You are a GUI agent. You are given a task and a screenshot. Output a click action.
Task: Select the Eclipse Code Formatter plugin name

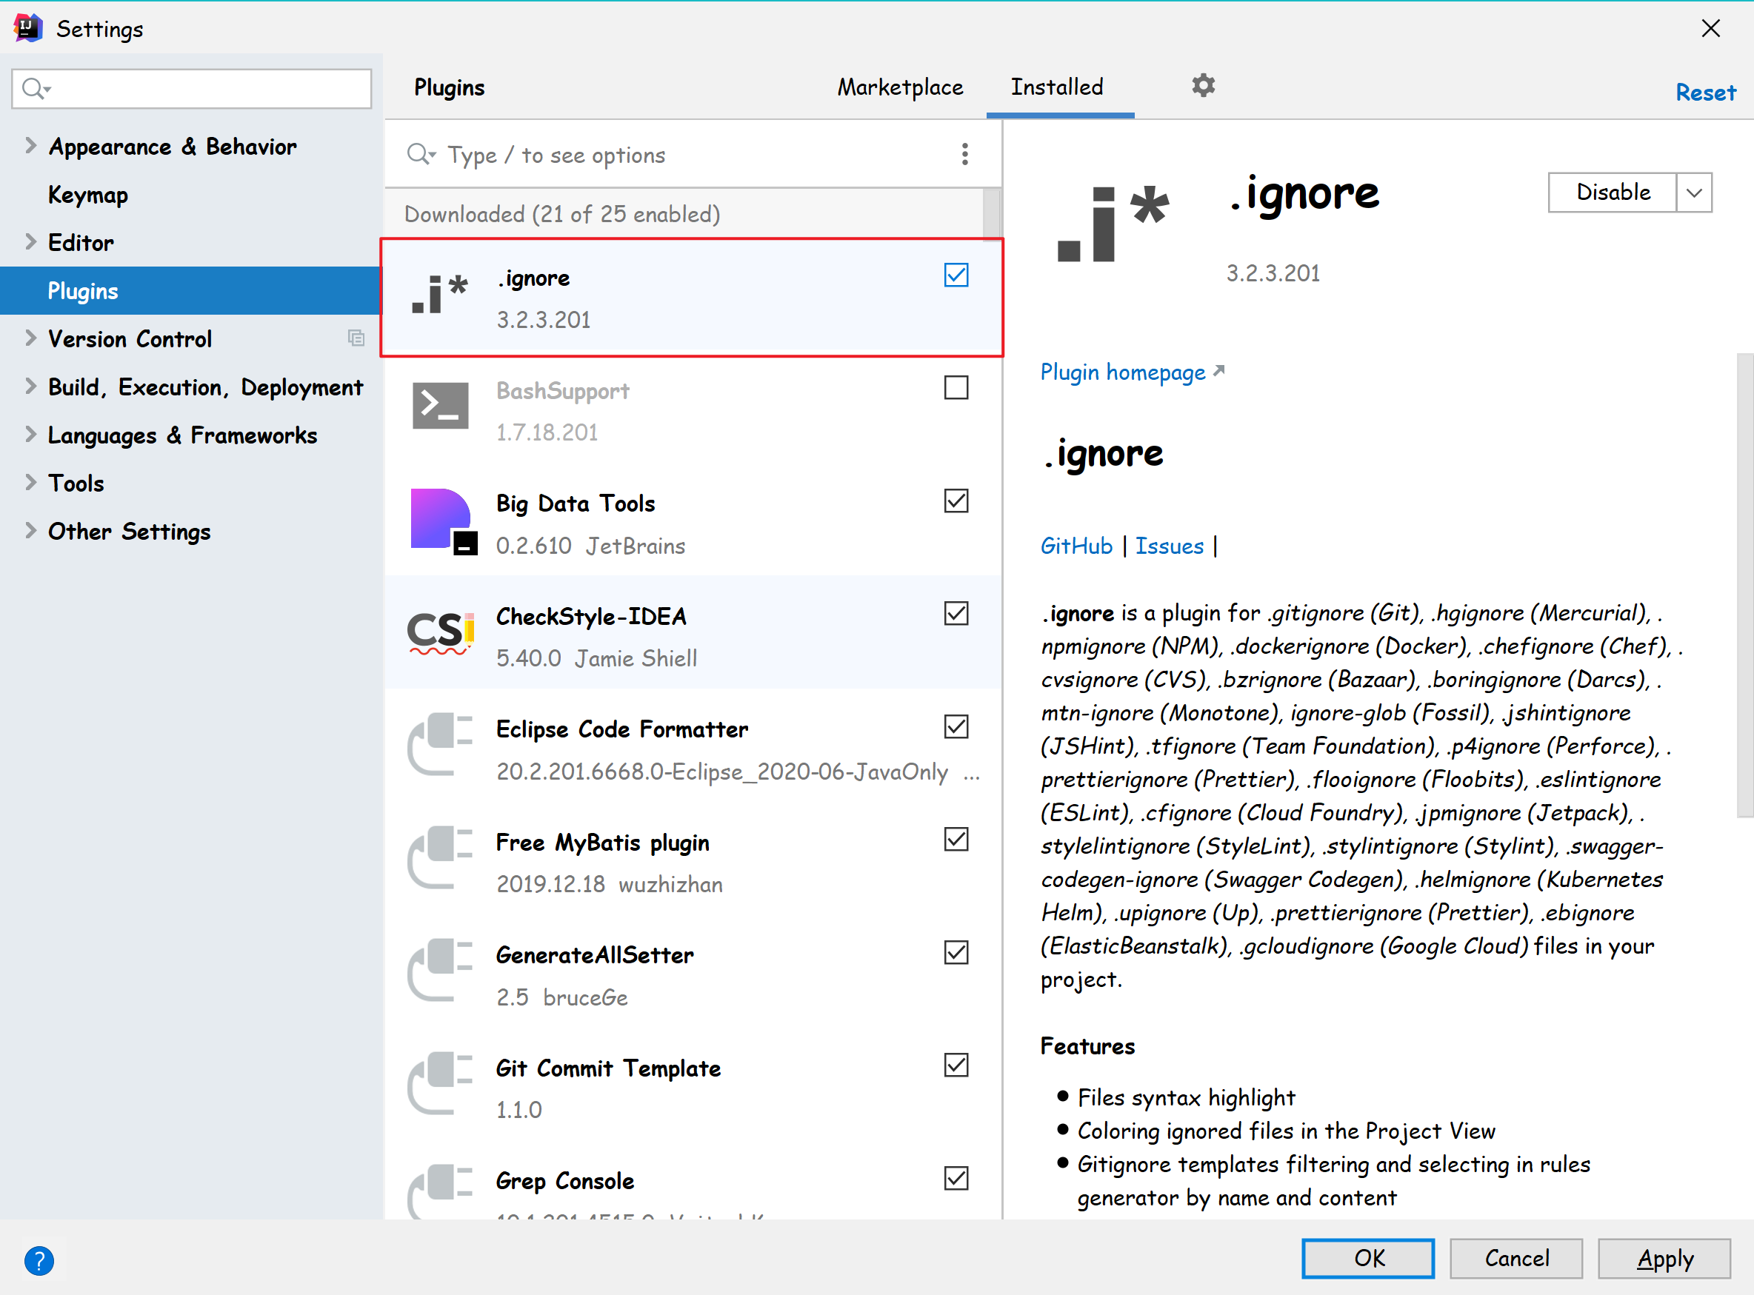point(621,729)
